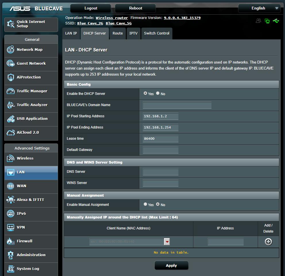This screenshot has height=276, width=285.
Task: Focus the WINS Server field
Action: coord(161,183)
